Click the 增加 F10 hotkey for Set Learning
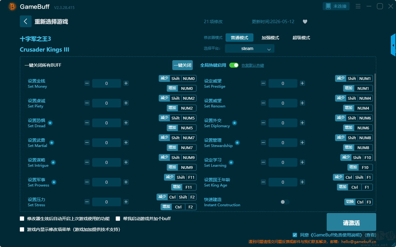 pyautogui.click(x=360, y=167)
